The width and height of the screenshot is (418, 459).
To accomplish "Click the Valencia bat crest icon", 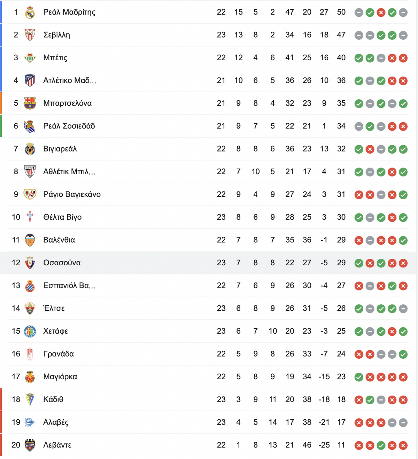I will click(30, 240).
